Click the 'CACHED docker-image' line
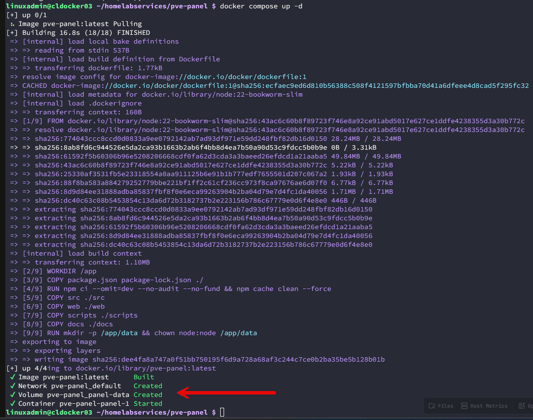 269,86
